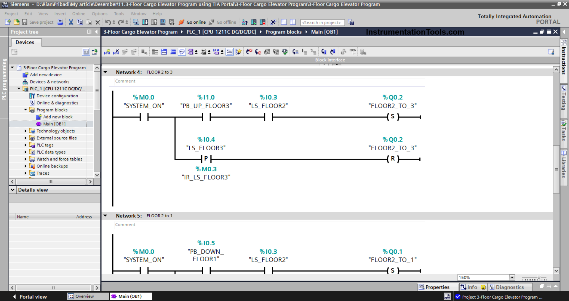The height and width of the screenshot is (301, 569).
Task: Collapse the Details view panel
Action: pyautogui.click(x=13, y=190)
